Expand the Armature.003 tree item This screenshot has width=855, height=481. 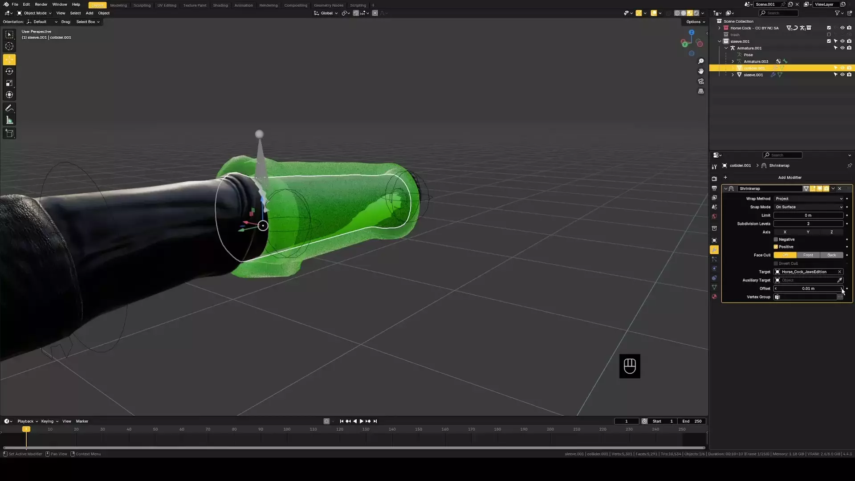(733, 61)
